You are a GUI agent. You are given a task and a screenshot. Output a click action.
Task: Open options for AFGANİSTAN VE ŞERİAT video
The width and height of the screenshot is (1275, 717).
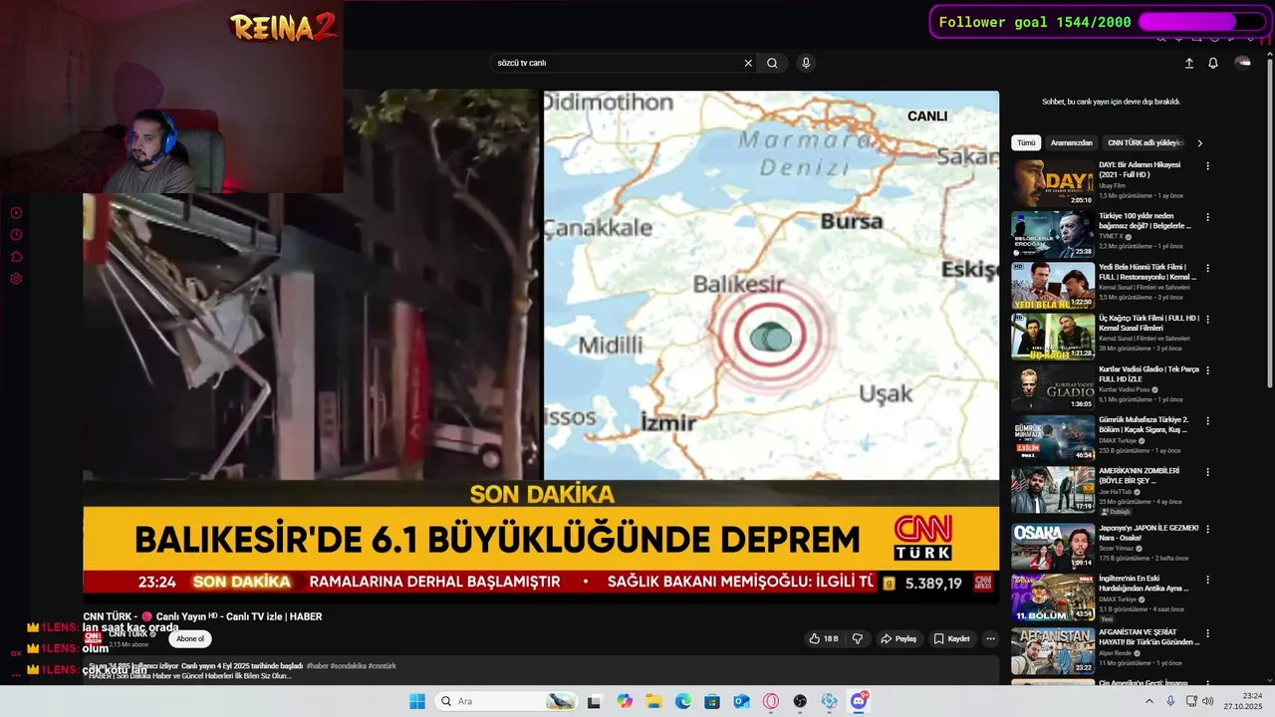tap(1207, 632)
